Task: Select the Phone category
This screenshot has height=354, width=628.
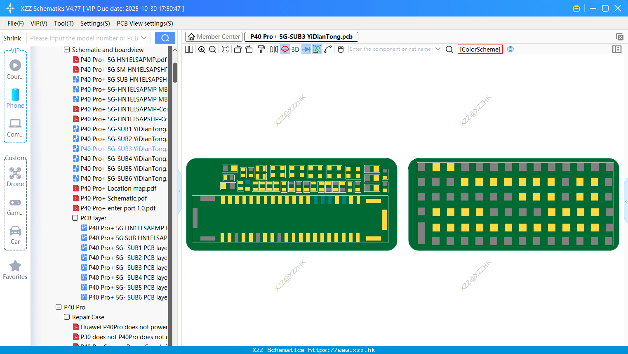Action: pos(15,99)
